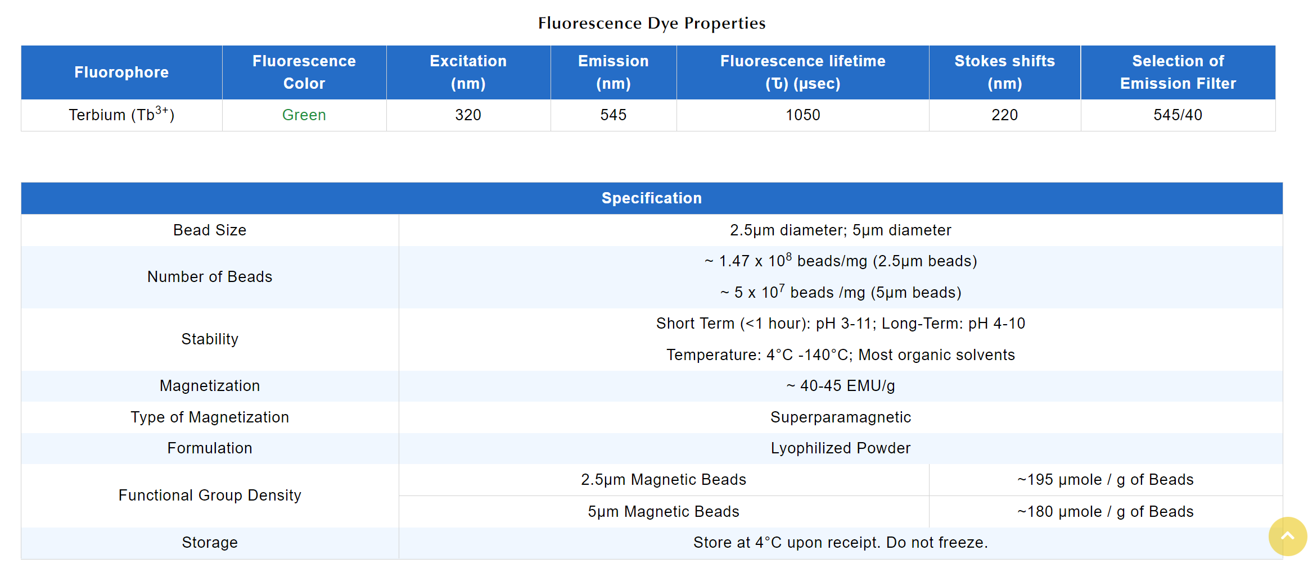
Task: Select the Terbium (Tb3+) cell
Action: [121, 115]
